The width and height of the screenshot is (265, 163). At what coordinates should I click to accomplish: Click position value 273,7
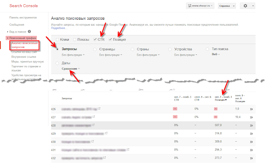click(x=218, y=158)
